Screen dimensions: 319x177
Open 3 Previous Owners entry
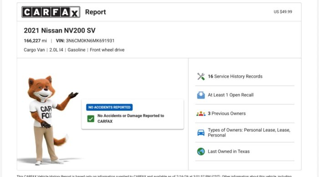click(226, 114)
